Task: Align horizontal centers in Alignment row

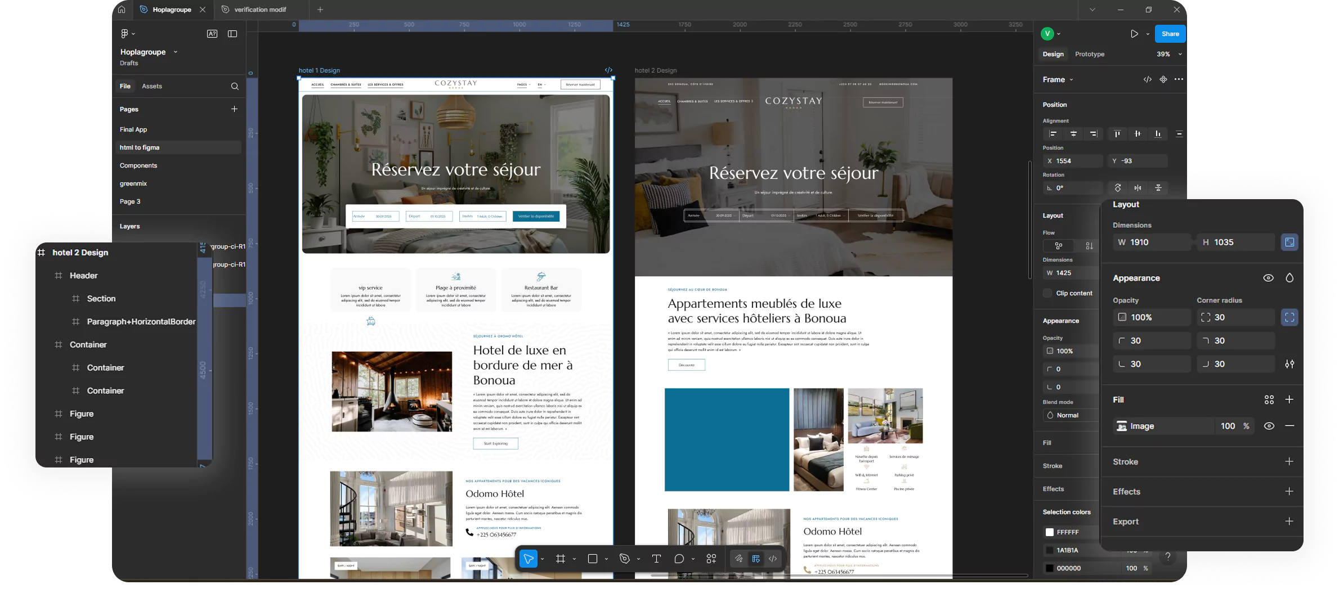Action: (1073, 134)
